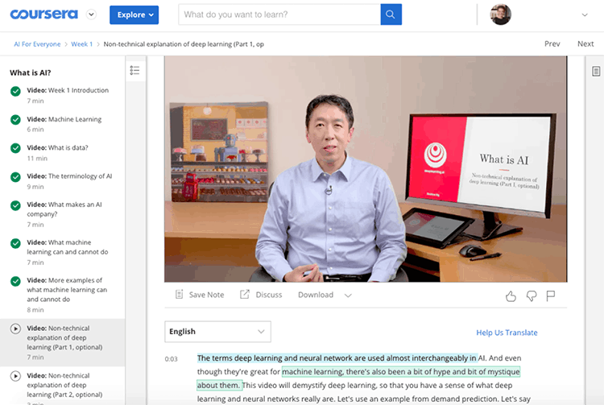The height and width of the screenshot is (405, 604).
Task: Report an issue with flag icon
Action: click(x=551, y=295)
